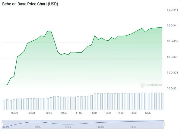181x132 pixels.
Task: Click the price line's final point at right
Action: tap(162, 27)
